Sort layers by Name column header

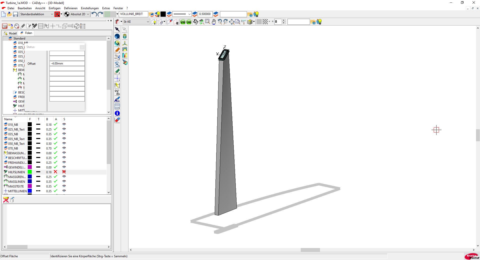(8, 119)
